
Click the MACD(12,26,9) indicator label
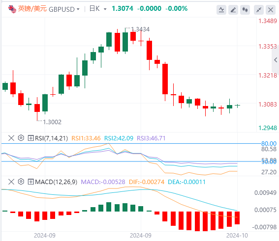click(56, 182)
